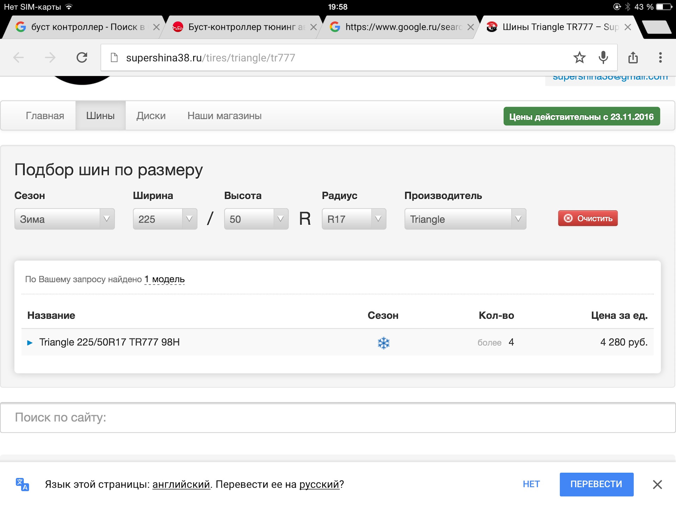Viewport: 676px width, 507px height.
Task: Dismiss the translate banner with X
Action: [x=657, y=484]
